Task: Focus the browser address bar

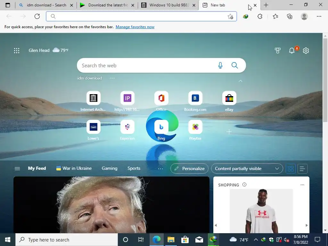Action: (x=141, y=16)
